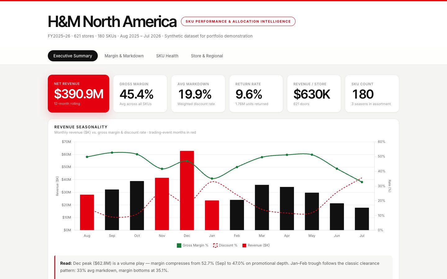Click the November revenue bar
Viewport: 447px width, 279px height.
[x=162, y=204]
